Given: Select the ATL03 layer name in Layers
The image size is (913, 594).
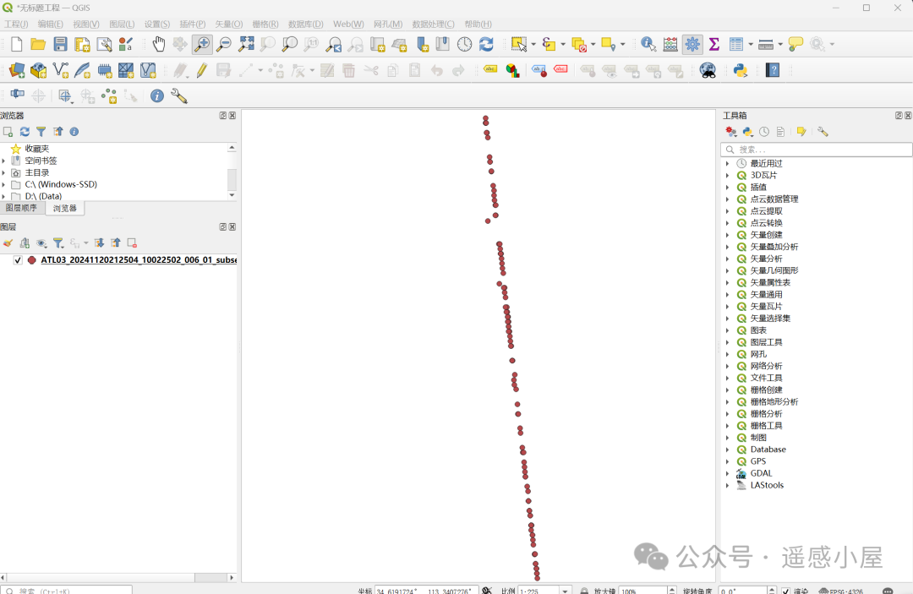Looking at the screenshot, I should tap(139, 260).
